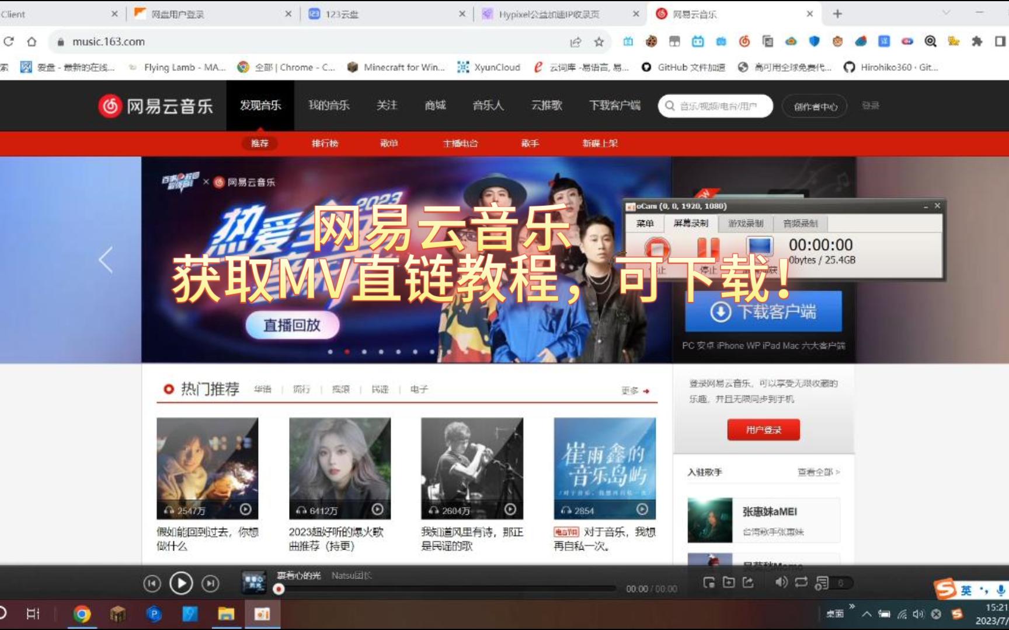Click the music search input field
The image size is (1009, 630).
click(715, 106)
